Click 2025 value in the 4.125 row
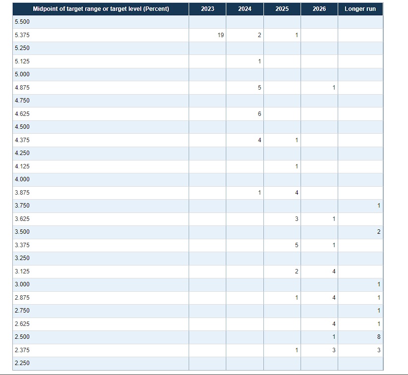Image resolution: width=408 pixels, height=375 pixels. [297, 166]
